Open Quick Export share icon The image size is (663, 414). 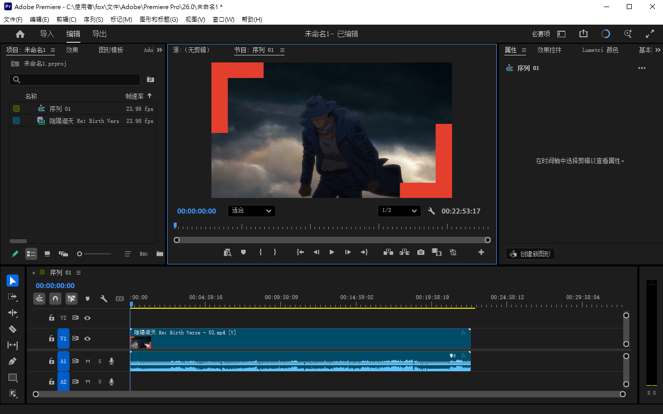pos(583,34)
